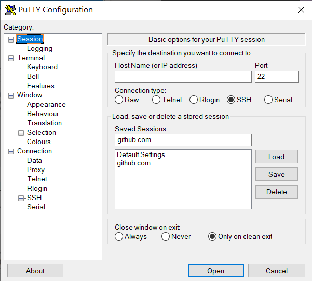Load the selected saved session

point(276,157)
